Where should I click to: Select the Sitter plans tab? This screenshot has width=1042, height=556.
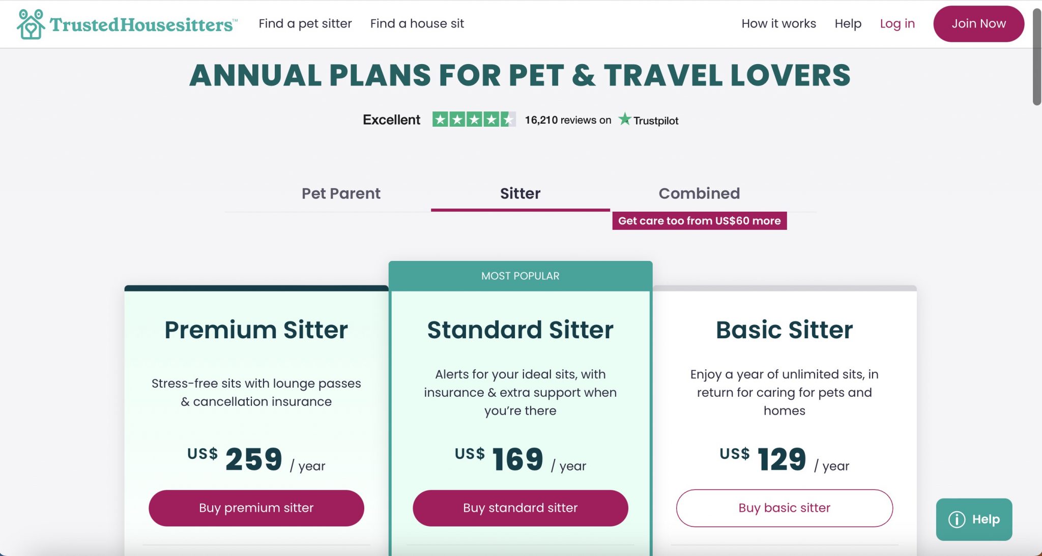coord(520,193)
